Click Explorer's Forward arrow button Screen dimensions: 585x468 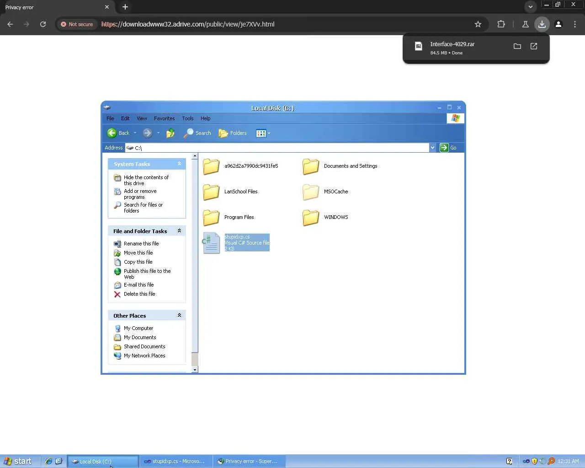(147, 133)
